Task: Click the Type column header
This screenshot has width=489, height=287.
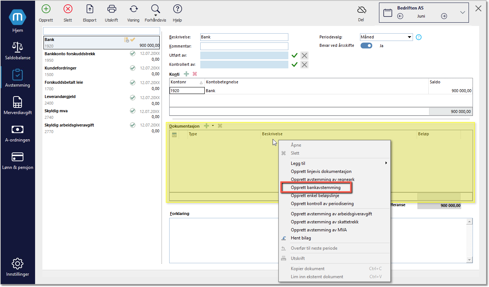Action: click(193, 134)
